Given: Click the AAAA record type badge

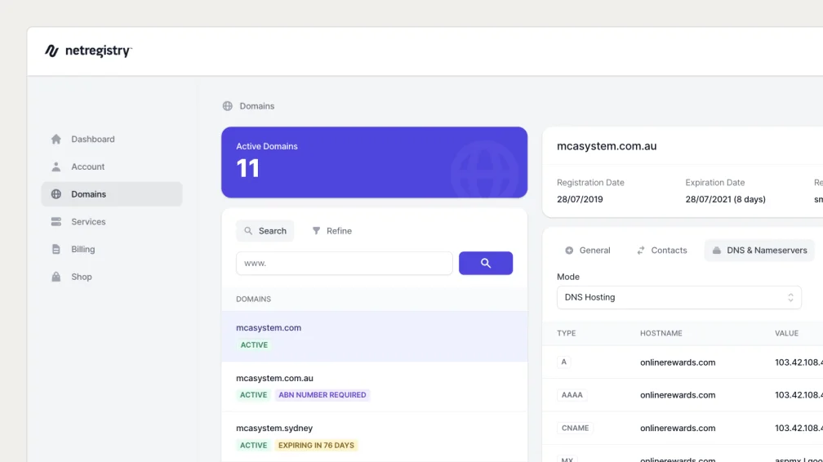Looking at the screenshot, I should [572, 395].
